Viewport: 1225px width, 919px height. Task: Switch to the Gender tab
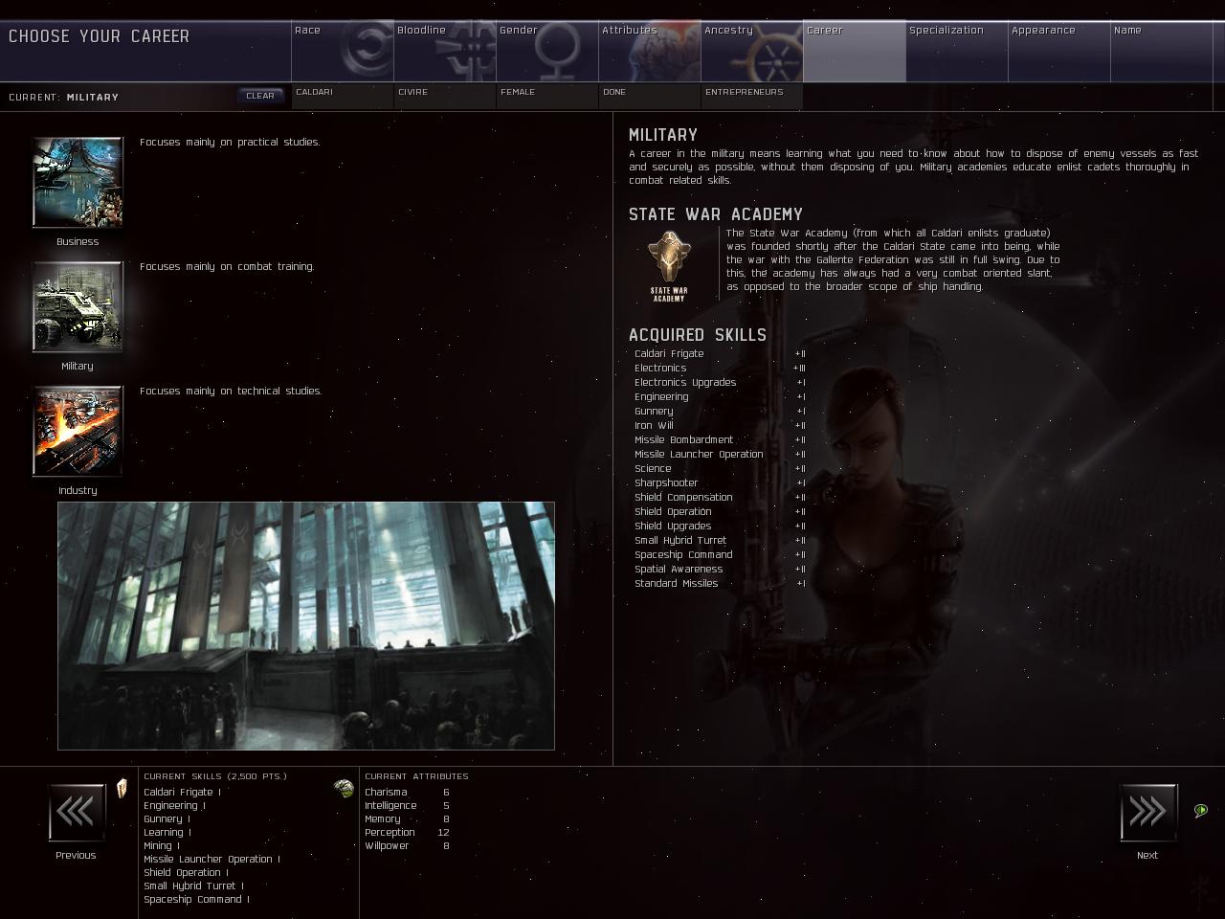point(547,51)
